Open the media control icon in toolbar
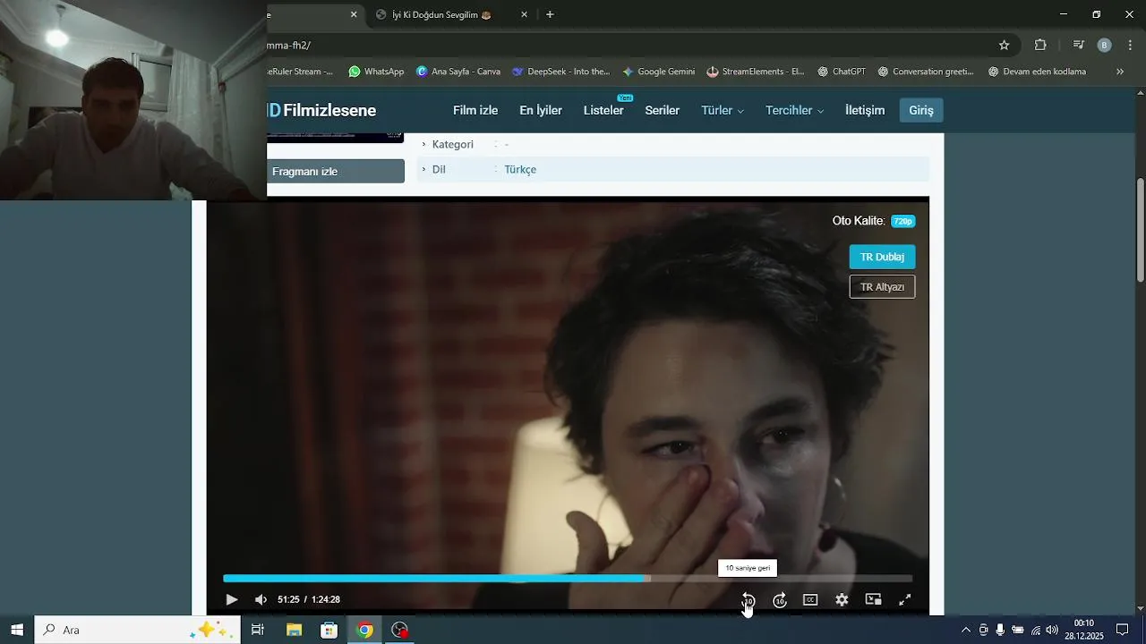1146x644 pixels. coord(1078,45)
